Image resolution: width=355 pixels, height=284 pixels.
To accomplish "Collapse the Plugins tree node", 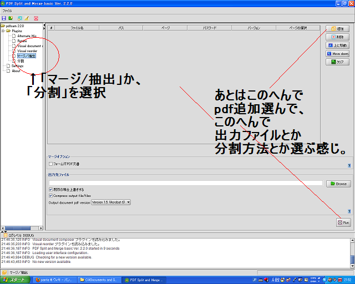I will (3, 31).
